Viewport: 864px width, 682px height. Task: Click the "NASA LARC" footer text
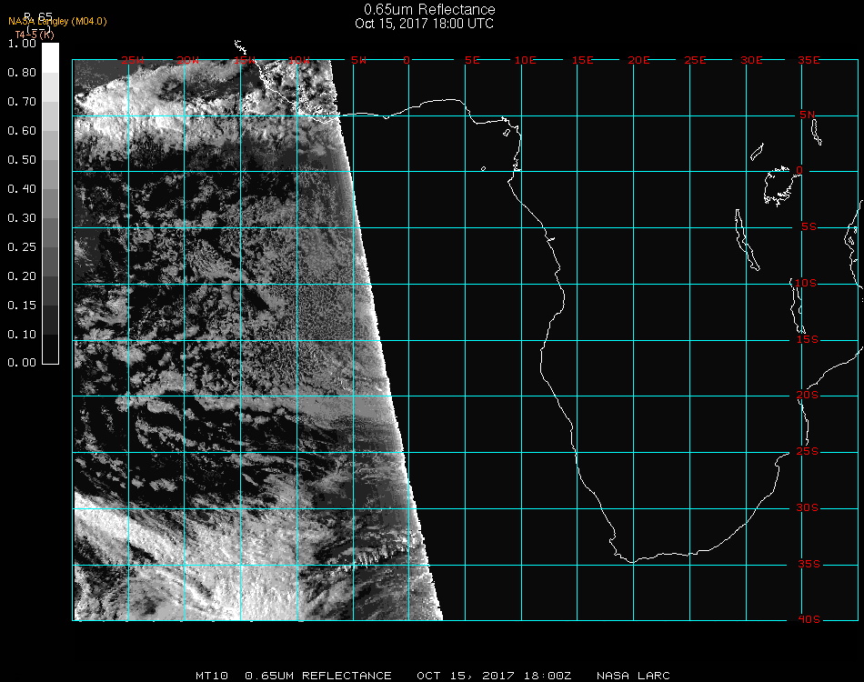pos(633,676)
